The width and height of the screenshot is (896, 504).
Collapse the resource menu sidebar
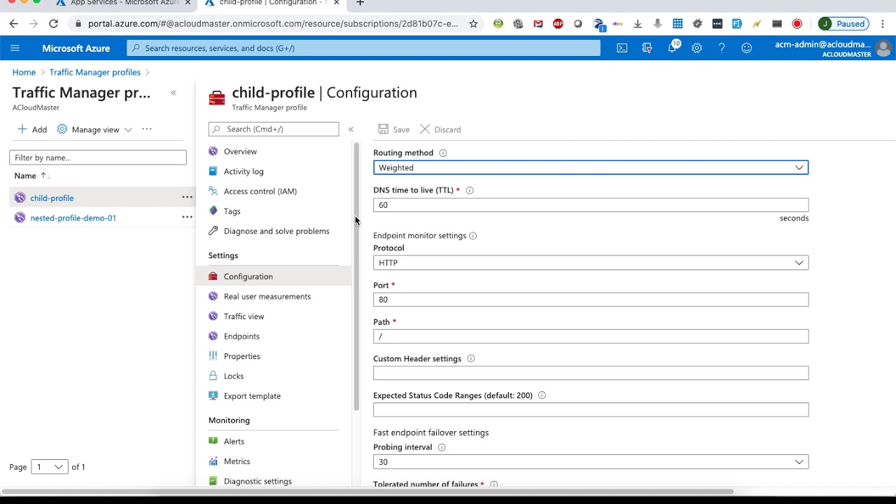(351, 129)
